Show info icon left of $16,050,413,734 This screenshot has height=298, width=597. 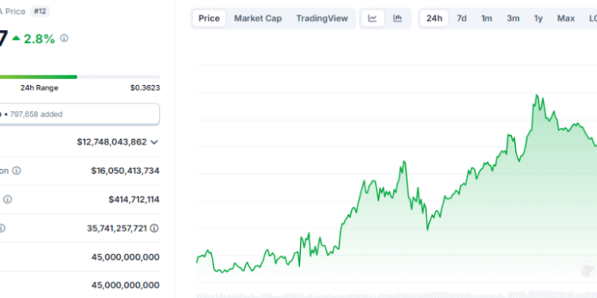17,171
